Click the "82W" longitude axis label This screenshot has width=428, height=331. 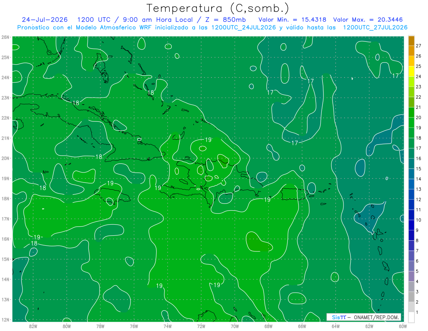click(33, 326)
